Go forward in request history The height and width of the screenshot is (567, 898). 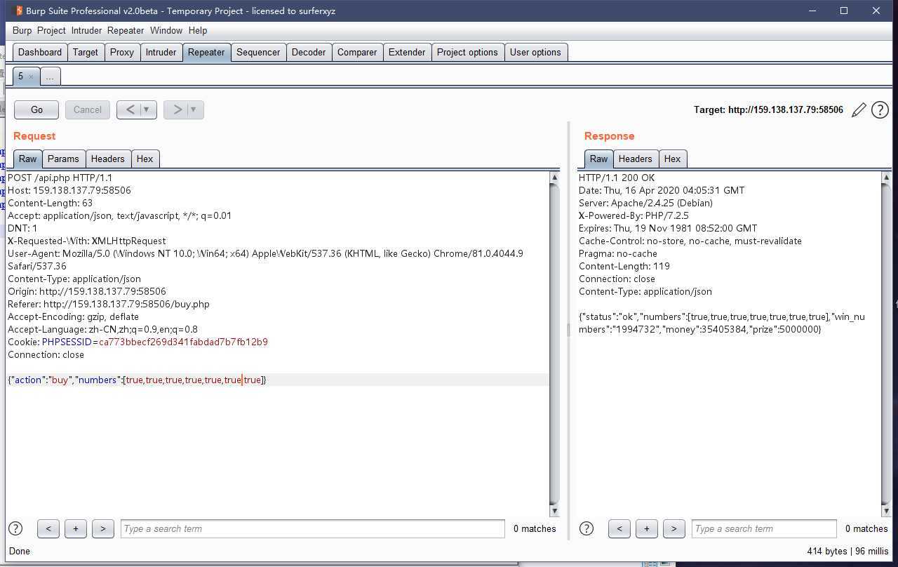(x=177, y=109)
